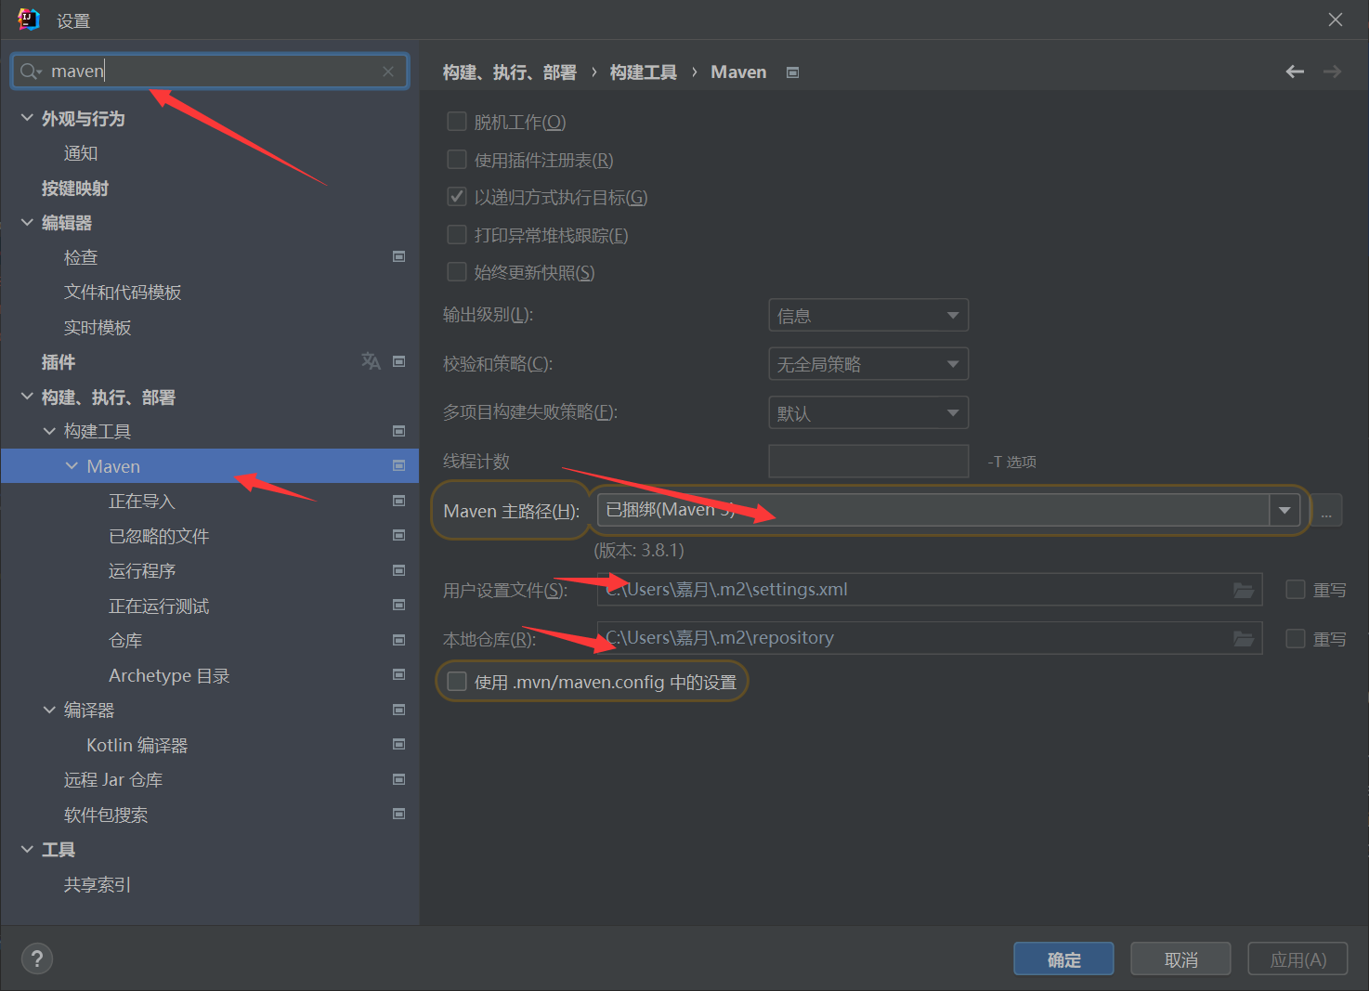Select 按键映射 in settings tree

pos(75,189)
